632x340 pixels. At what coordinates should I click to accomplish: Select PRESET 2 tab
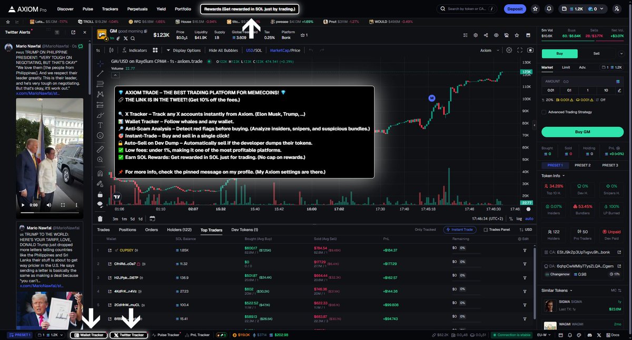click(x=582, y=165)
